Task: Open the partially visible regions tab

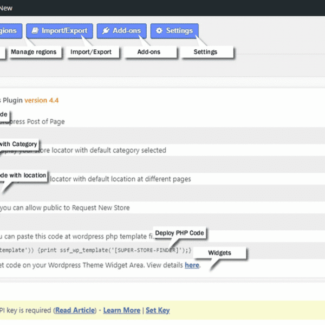Action: 10,31
